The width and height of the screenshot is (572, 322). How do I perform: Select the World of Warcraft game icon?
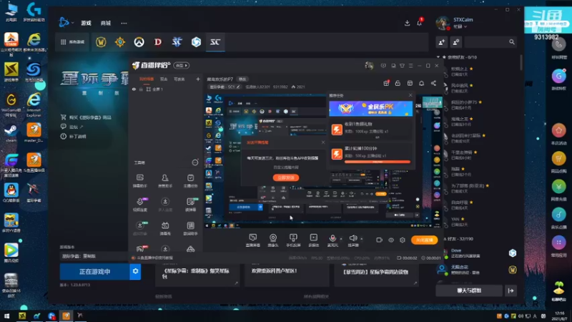(x=101, y=42)
